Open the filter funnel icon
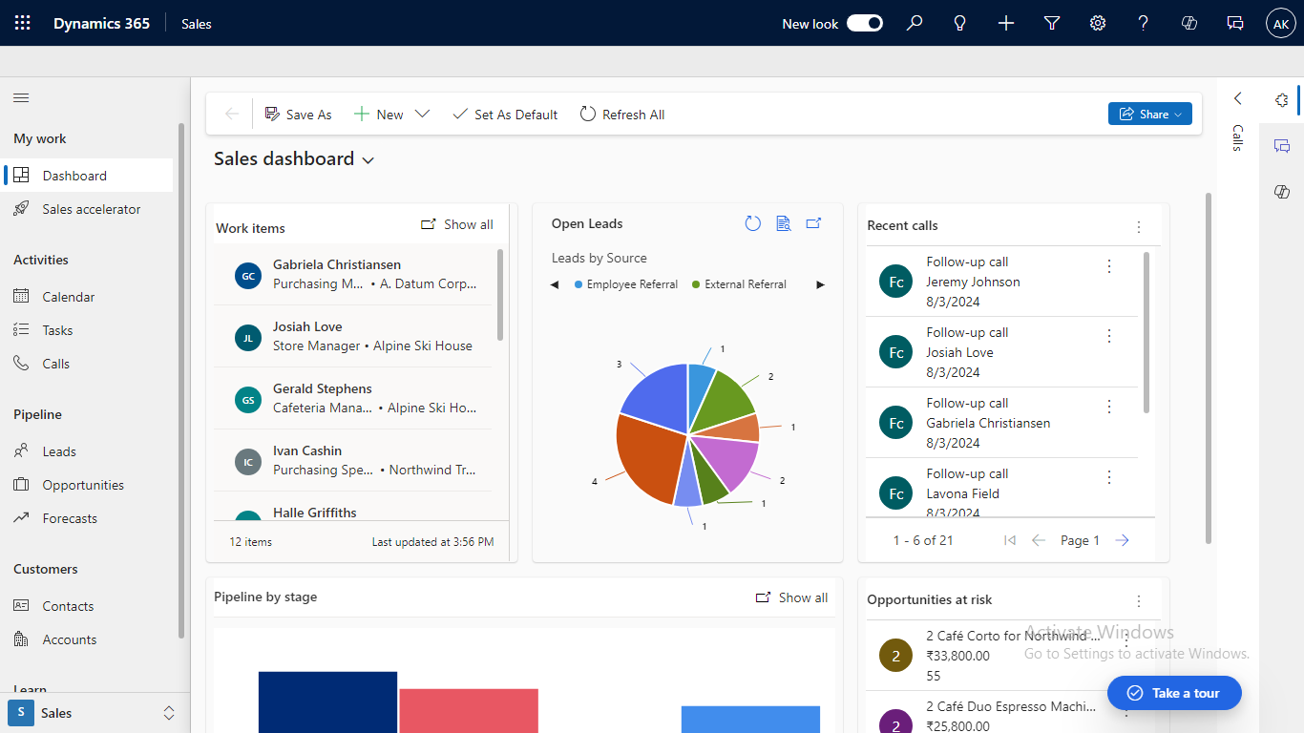The image size is (1304, 733). coord(1051,23)
